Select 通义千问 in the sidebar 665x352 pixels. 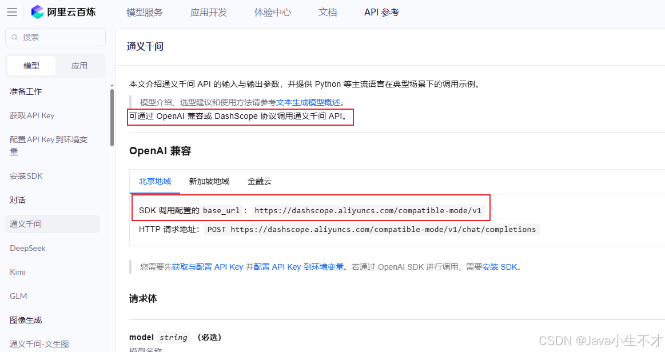tap(53, 224)
